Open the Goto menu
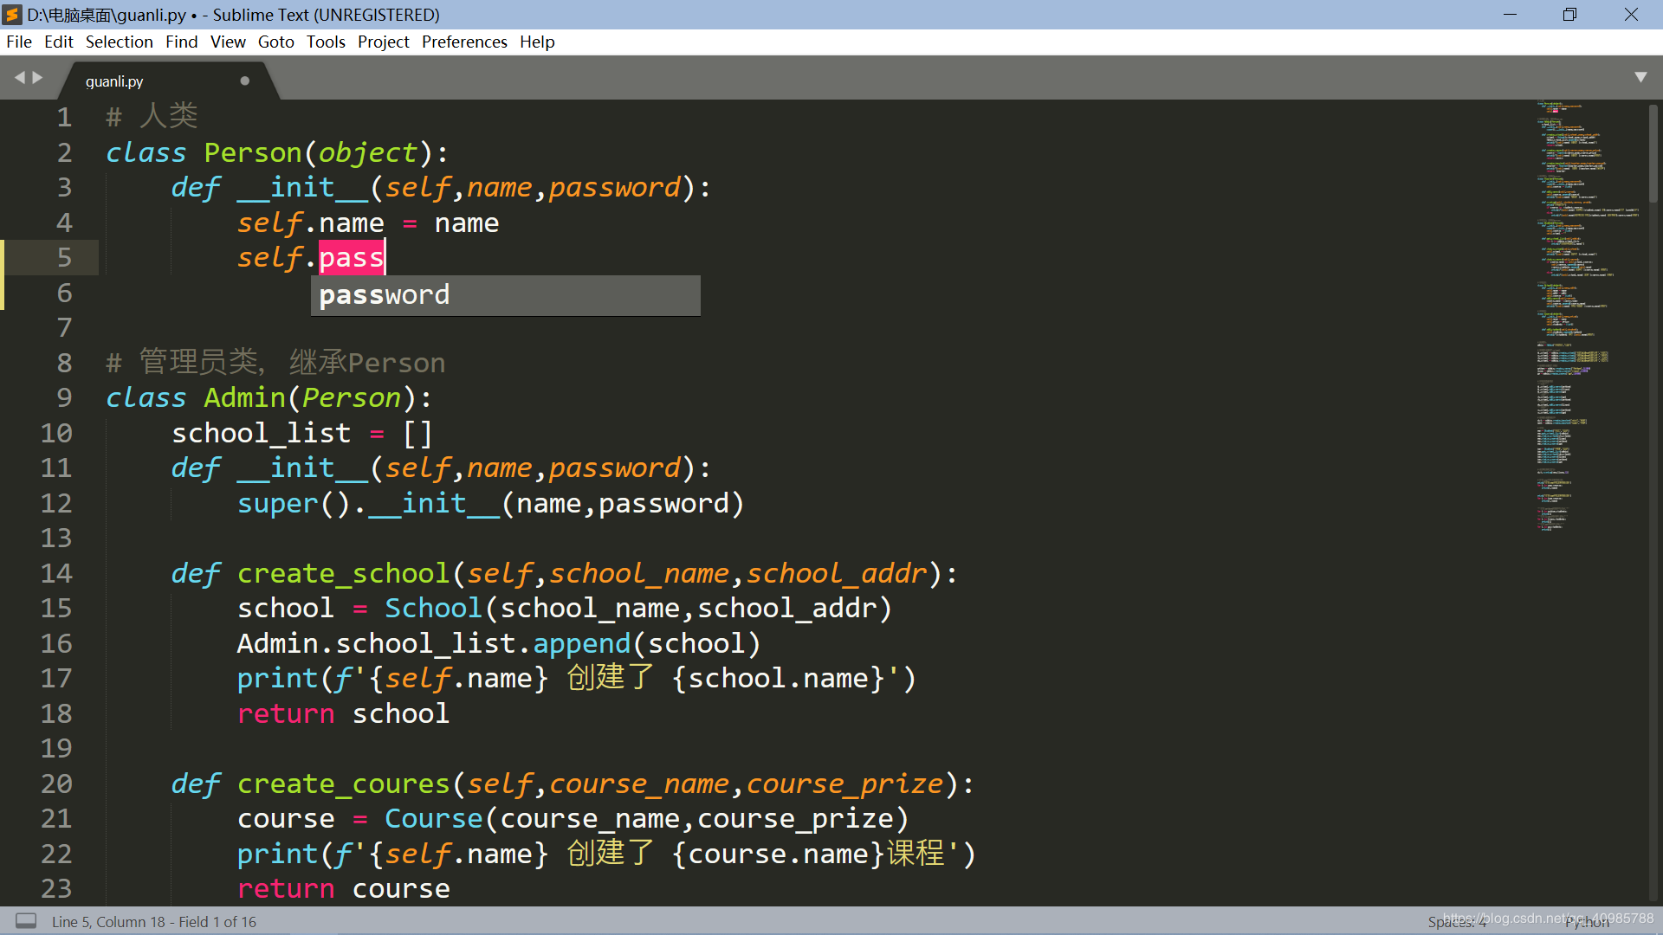This screenshot has height=935, width=1663. [275, 42]
